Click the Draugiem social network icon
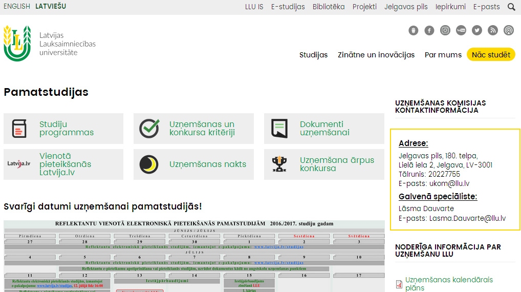This screenshot has height=292, width=521. tap(414, 30)
